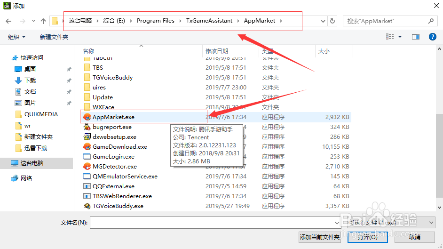The image size is (443, 249).
Task: Open the 组织 menu
Action: tap(16, 37)
